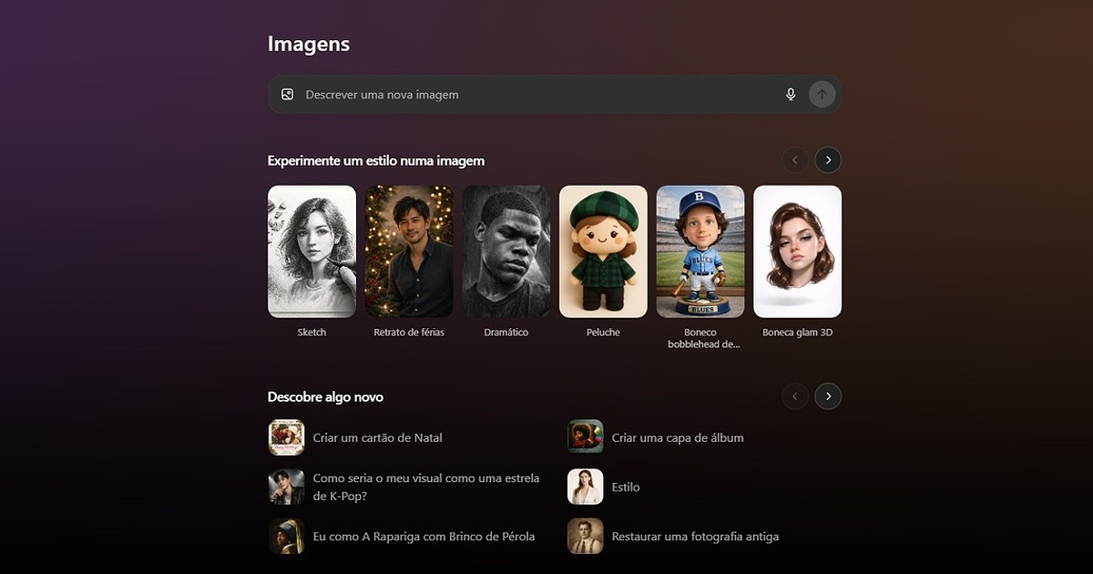Image resolution: width=1093 pixels, height=574 pixels.
Task: Select the 'Criar uma capa de álbum' suggestion
Action: (679, 437)
